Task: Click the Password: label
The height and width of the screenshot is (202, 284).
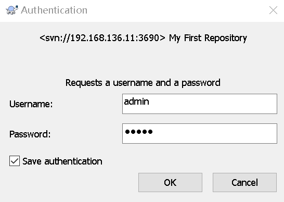Action: pos(30,134)
